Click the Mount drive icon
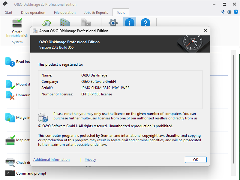Viewport: 240px width, 180px height. [x=10, y=84]
